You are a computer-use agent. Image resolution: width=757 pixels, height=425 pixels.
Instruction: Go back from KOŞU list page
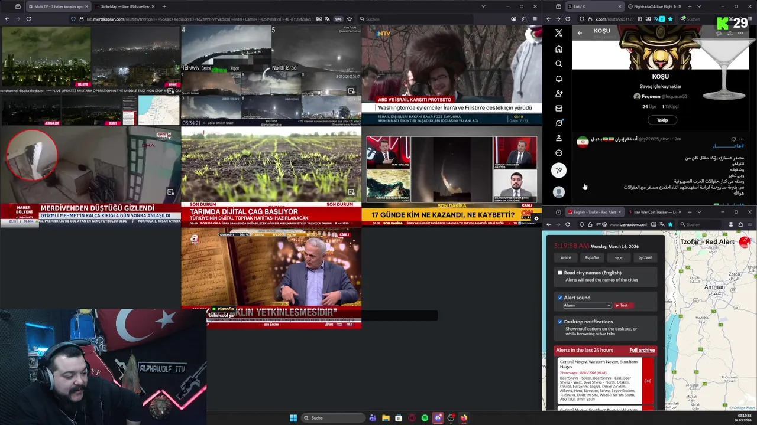(x=580, y=32)
